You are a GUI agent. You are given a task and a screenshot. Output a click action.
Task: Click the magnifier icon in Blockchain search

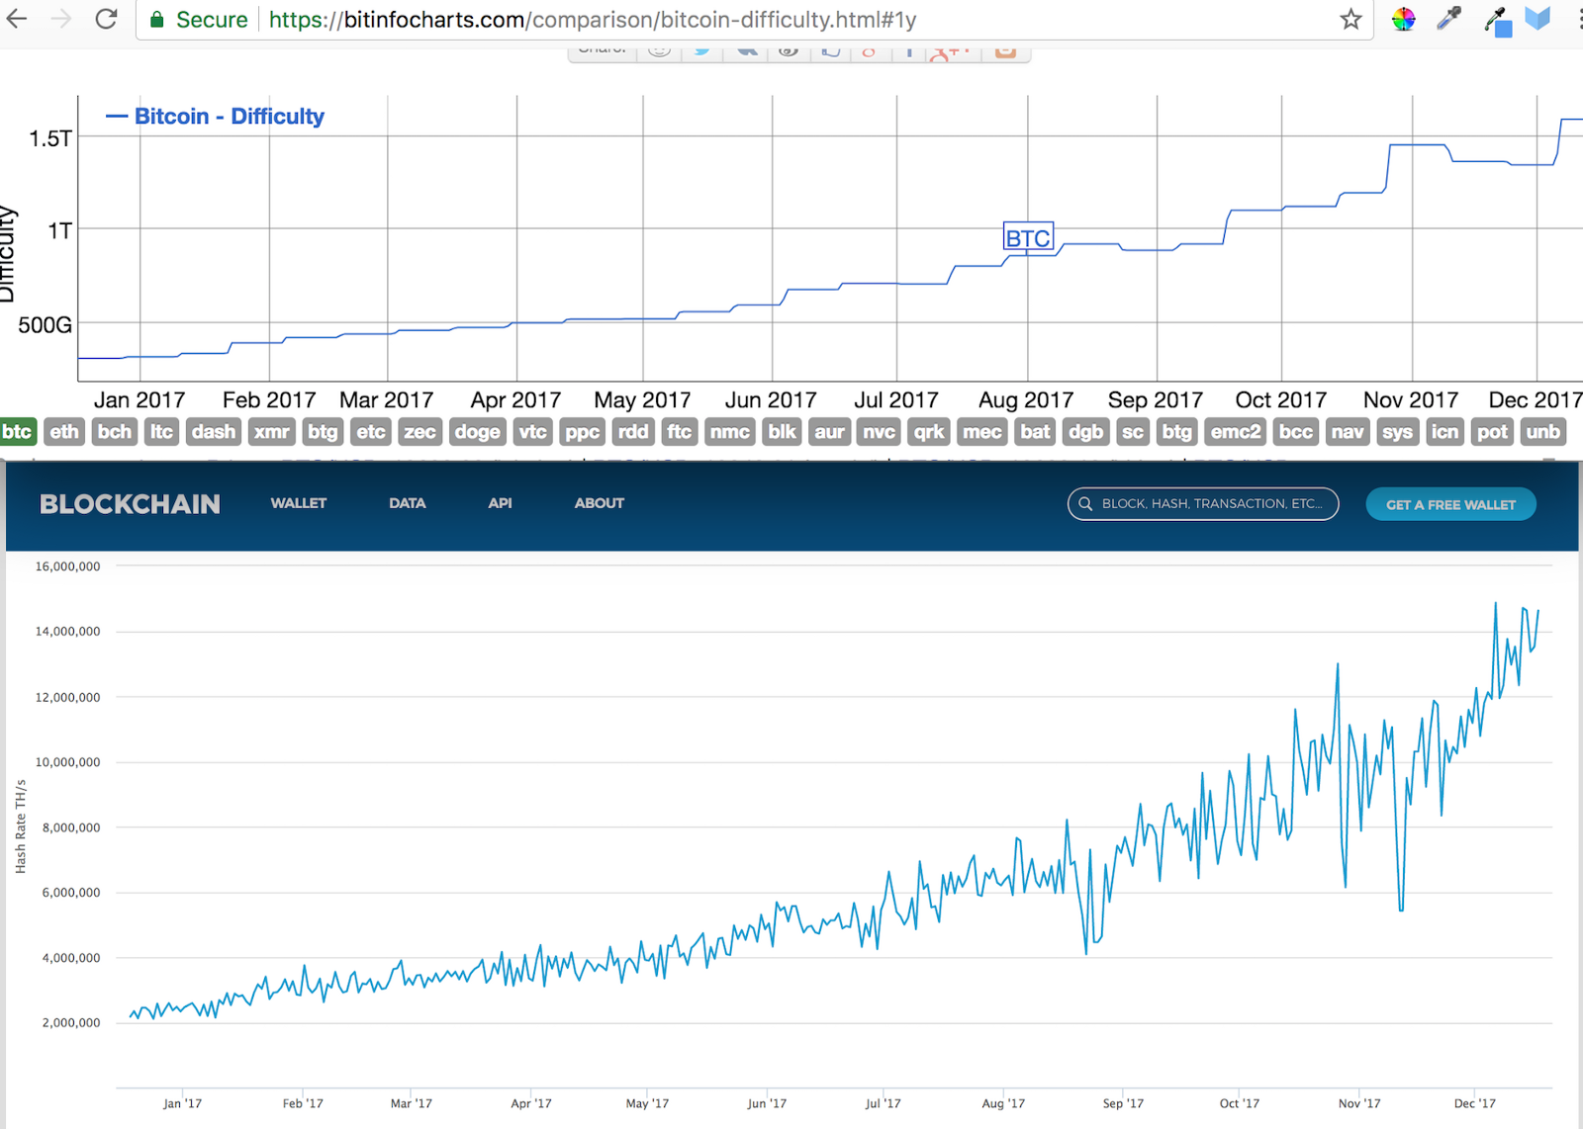click(x=1085, y=504)
